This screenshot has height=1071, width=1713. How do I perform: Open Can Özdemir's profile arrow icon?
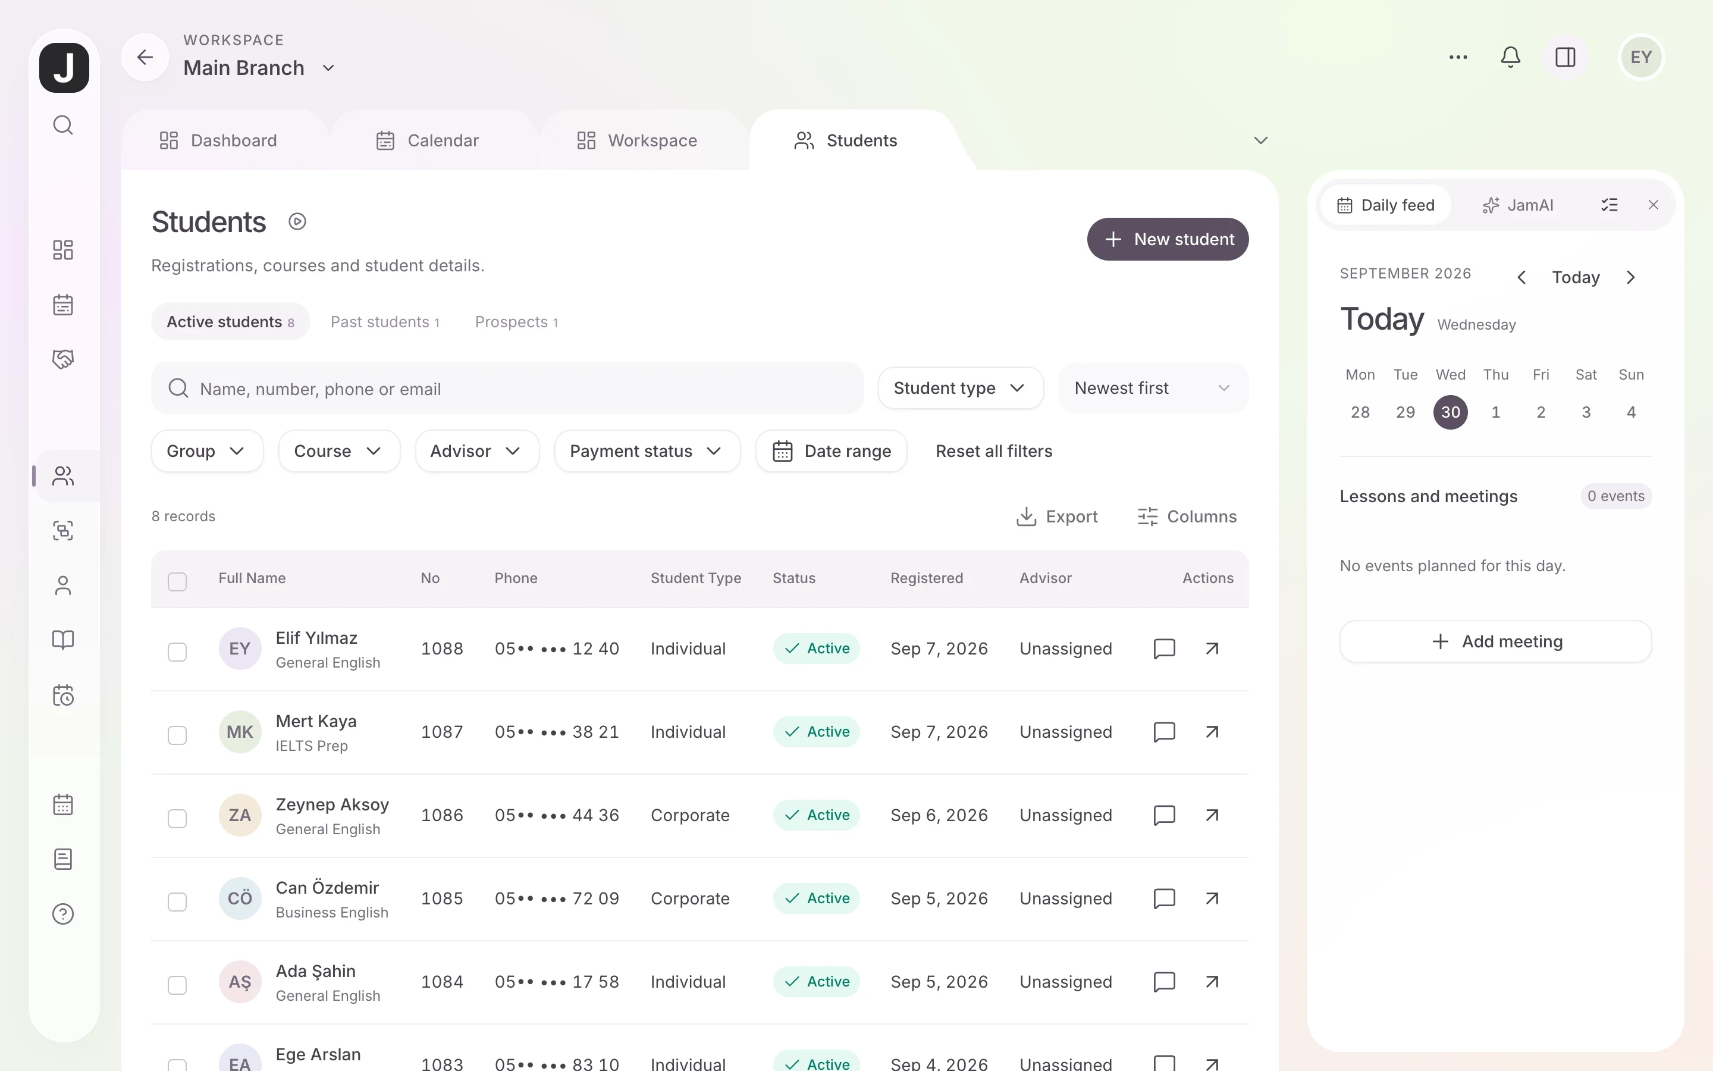pyautogui.click(x=1212, y=898)
